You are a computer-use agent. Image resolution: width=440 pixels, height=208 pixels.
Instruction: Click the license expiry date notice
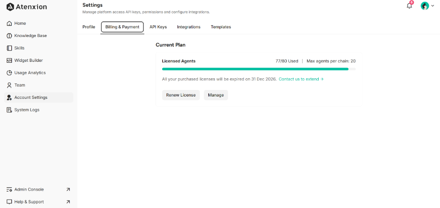[x=220, y=79]
